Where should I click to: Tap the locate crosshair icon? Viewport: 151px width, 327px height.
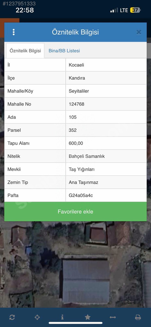37,317
